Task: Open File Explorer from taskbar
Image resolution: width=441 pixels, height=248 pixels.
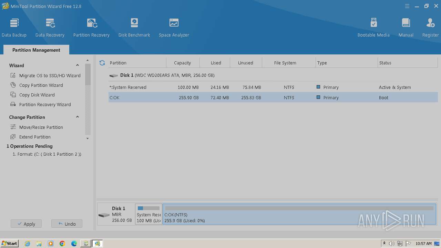Action: click(x=39, y=244)
